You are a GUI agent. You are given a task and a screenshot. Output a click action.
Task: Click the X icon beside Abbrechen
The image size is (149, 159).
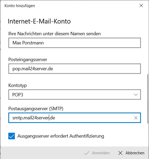120,153
